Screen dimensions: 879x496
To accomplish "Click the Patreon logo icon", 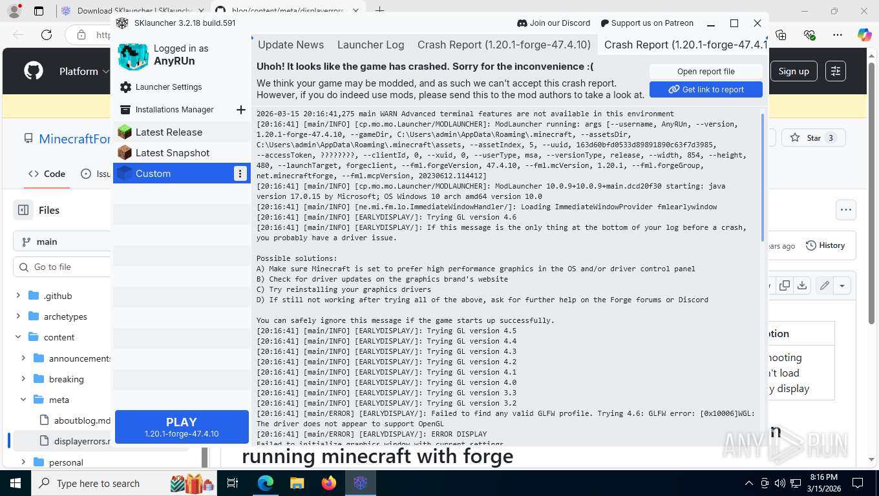I will pyautogui.click(x=604, y=23).
